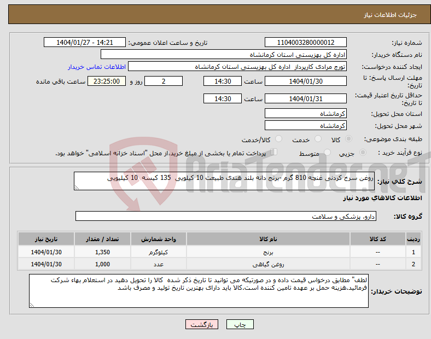Viewport: 431px width, 339px height.
Task: Click the واحد شمارش column header
Action: click(158, 239)
